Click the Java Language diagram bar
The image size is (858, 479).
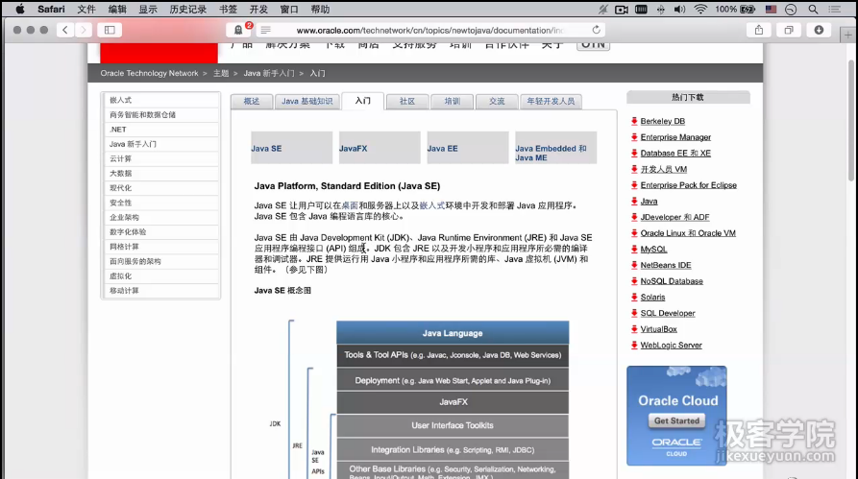453,333
